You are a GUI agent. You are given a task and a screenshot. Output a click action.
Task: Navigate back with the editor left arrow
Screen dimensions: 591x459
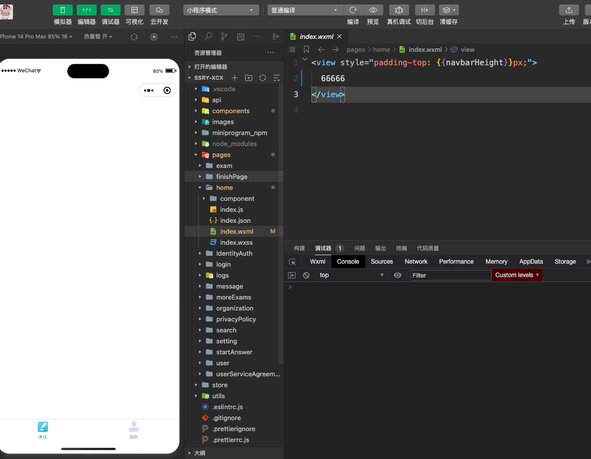pos(321,49)
